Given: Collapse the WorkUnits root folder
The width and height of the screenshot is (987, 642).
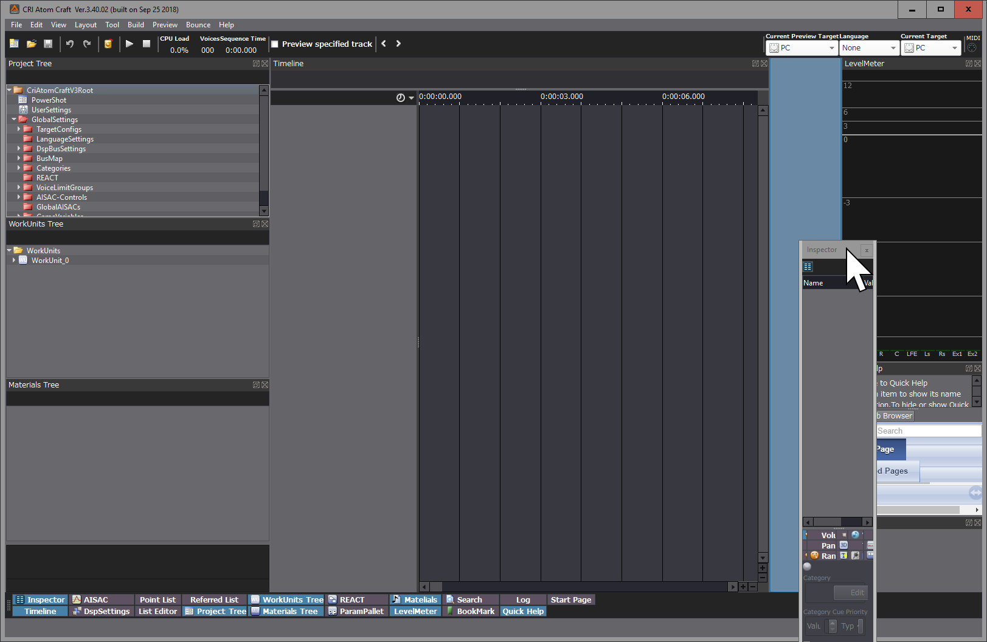Looking at the screenshot, I should click(9, 250).
